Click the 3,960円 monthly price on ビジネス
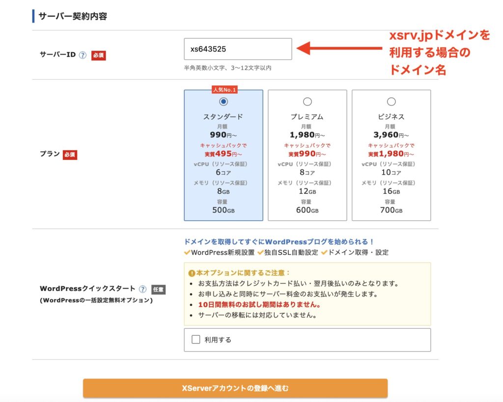 [391, 135]
